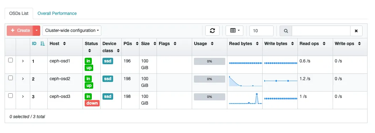The height and width of the screenshot is (133, 375).
Task: Click usage bar for ceph-osd2
Action: [210, 79]
